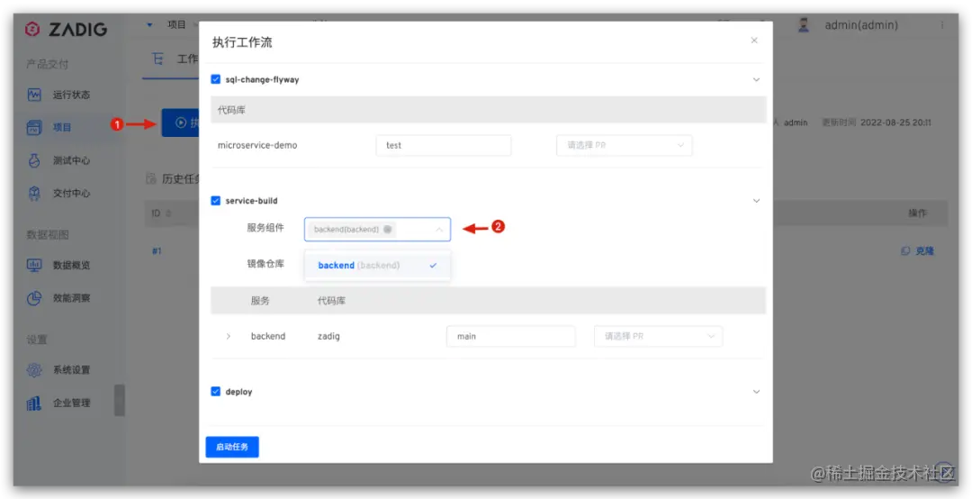Open the microservice-demo 请选择 PR dropdown

tap(625, 145)
